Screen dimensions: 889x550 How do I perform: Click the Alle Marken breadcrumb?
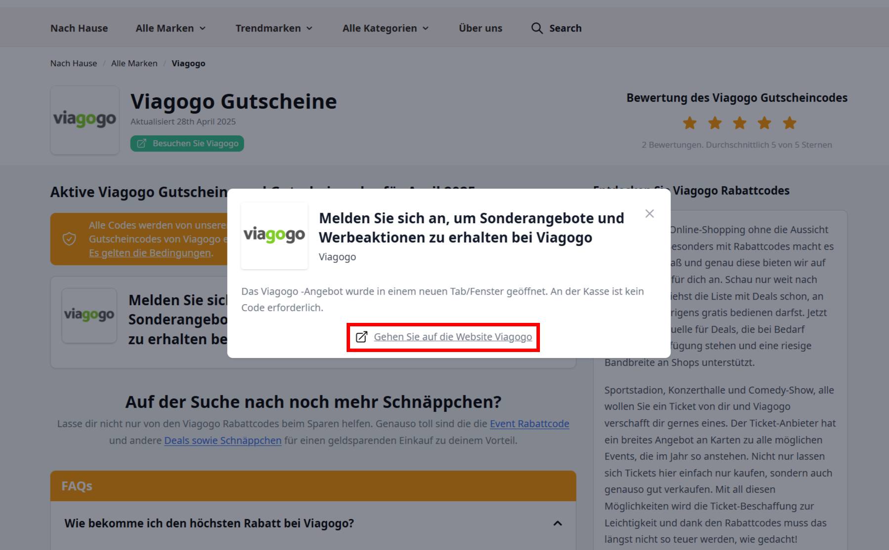tap(134, 63)
